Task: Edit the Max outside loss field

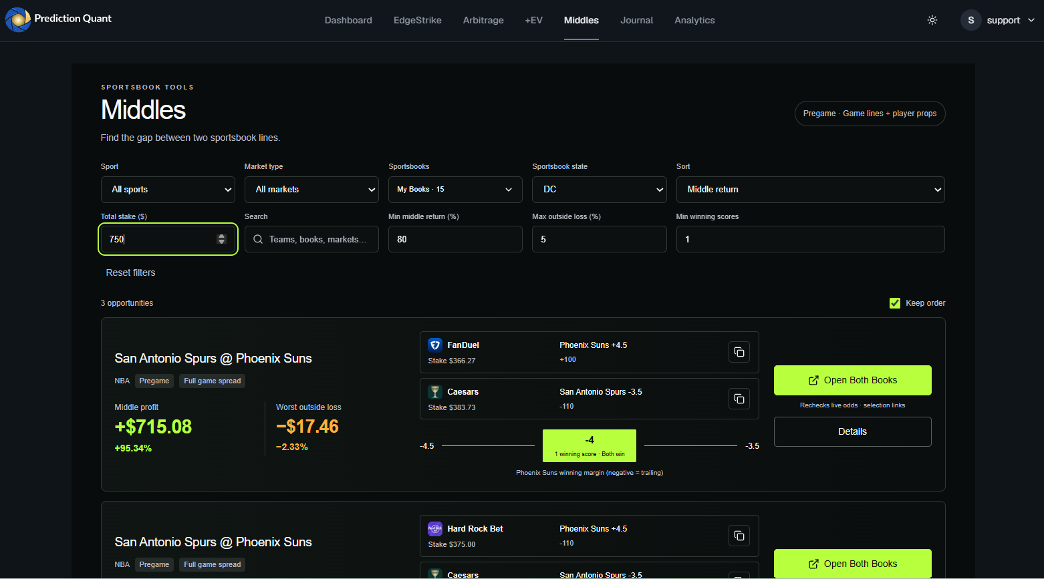Action: 600,239
